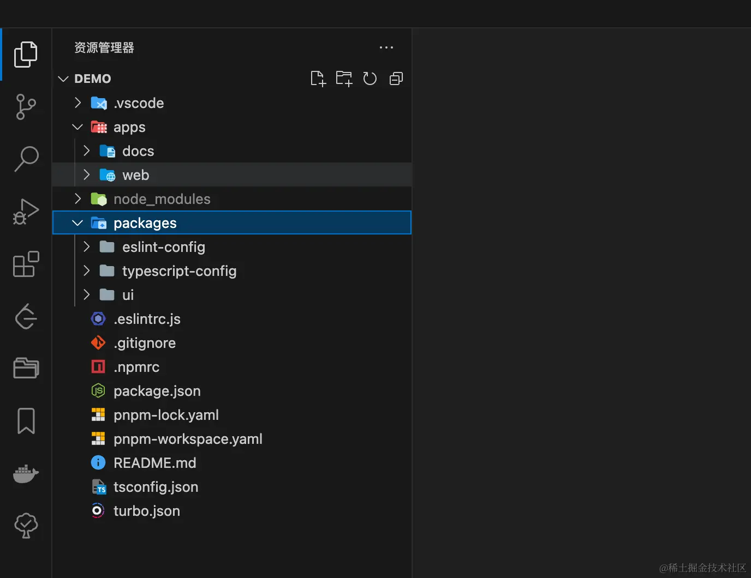This screenshot has height=578, width=751.
Task: Expand the ui folder chevron
Action: [87, 294]
